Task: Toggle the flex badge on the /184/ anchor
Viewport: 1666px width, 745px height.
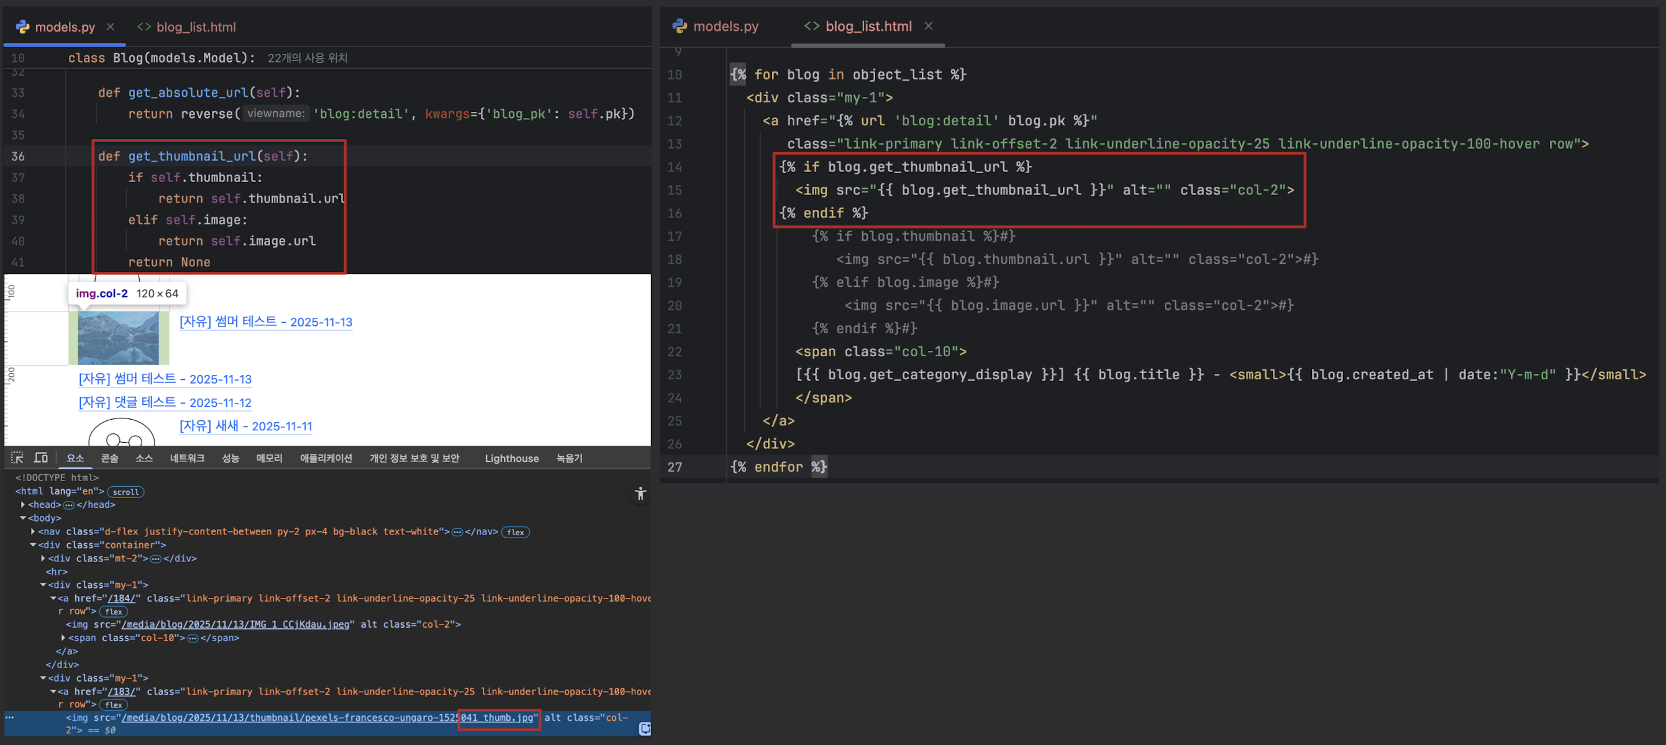Action: [x=114, y=612]
